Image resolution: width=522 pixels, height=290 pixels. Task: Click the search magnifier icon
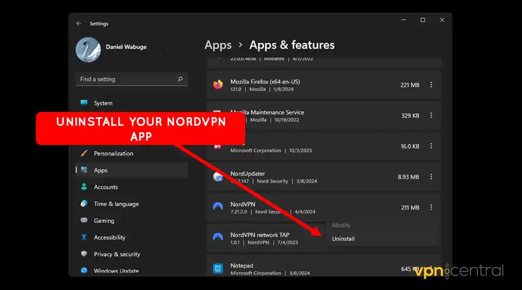(x=180, y=79)
